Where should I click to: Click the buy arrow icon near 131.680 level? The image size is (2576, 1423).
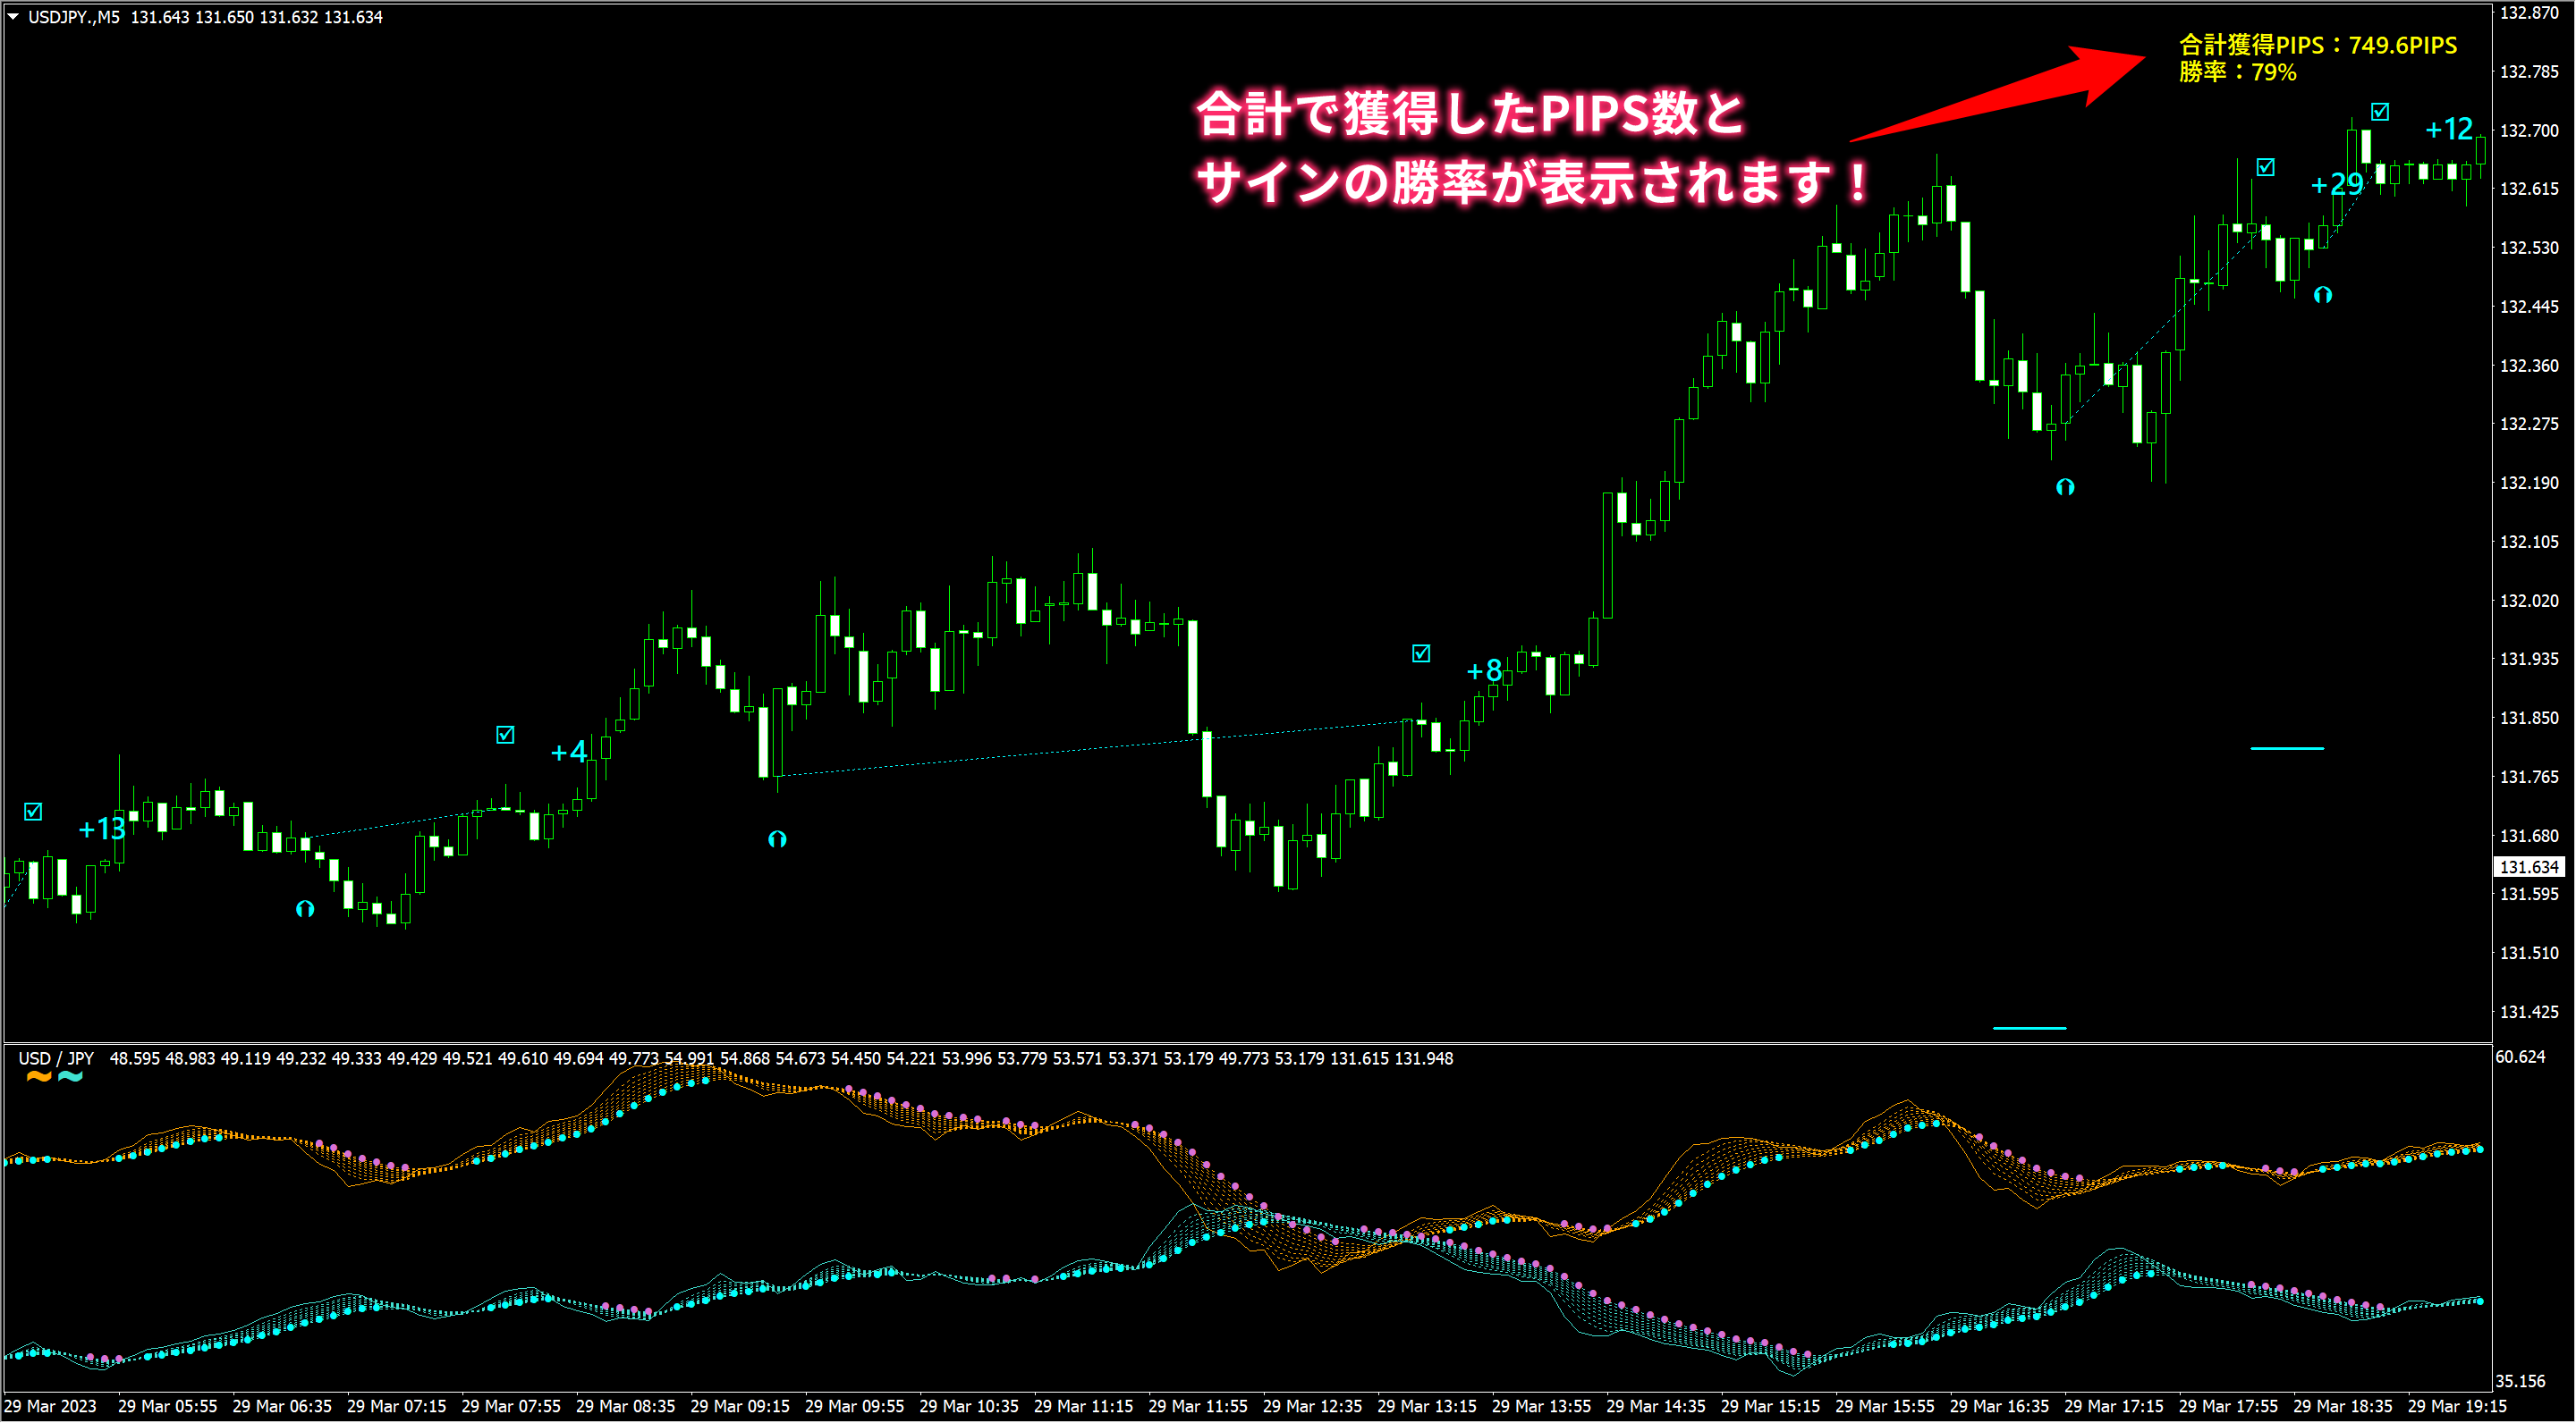tap(777, 838)
